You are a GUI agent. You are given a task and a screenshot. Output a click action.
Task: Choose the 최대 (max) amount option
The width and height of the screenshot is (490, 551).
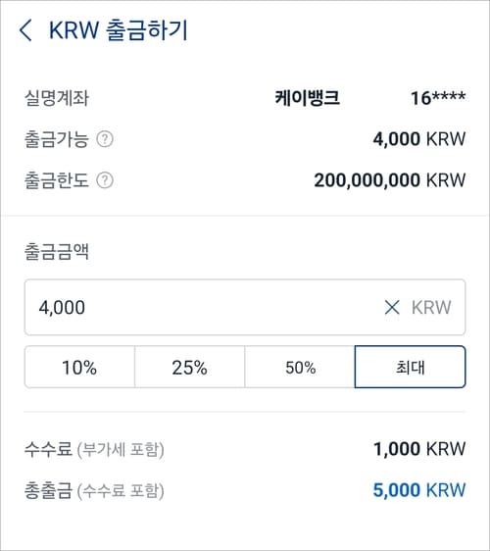click(x=411, y=368)
